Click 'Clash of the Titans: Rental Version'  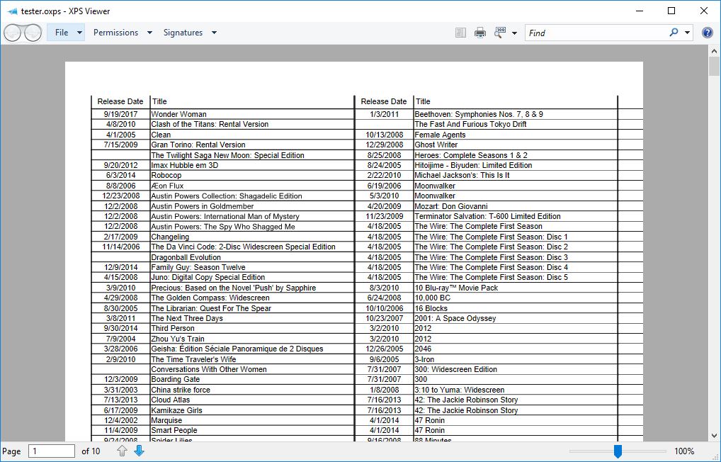[210, 124]
